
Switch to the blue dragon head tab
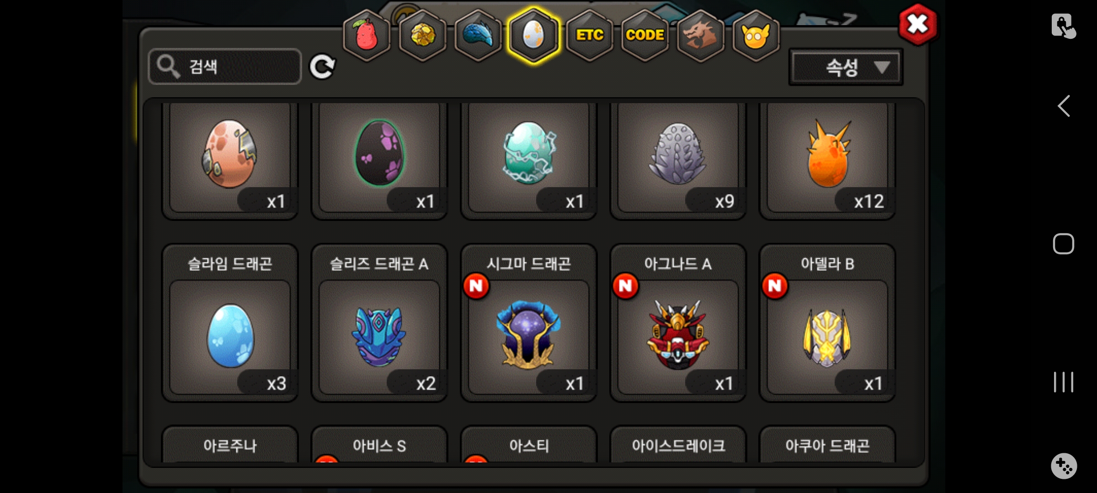[x=478, y=35]
